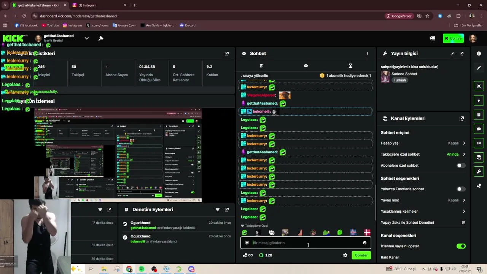Click the wrench icon in right sidebar
The width and height of the screenshot is (487, 274).
[x=479, y=172]
